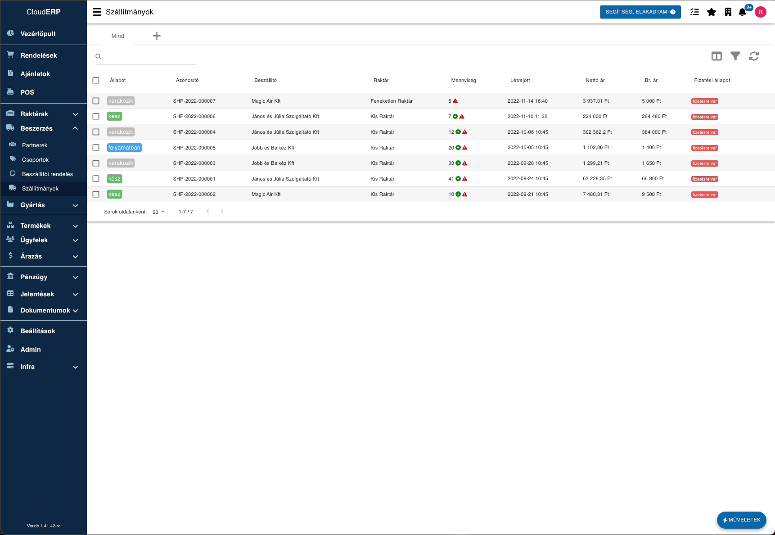
Task: Open the company building icon
Action: [x=728, y=12]
